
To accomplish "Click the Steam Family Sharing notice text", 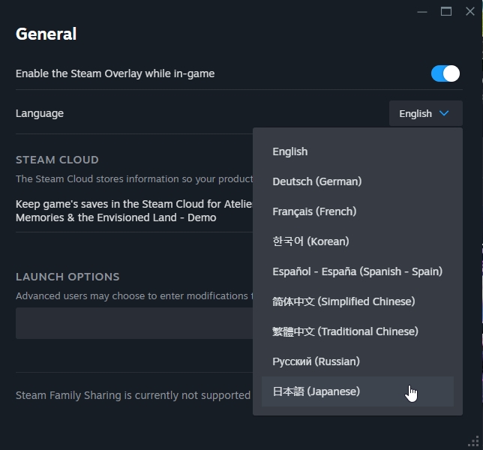I will [133, 395].
